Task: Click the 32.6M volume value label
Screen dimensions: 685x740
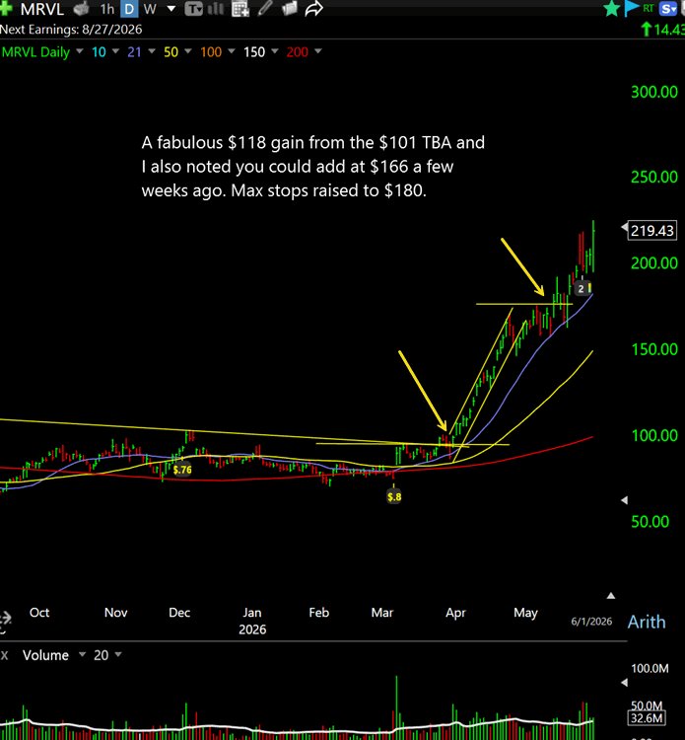Action: pos(647,718)
